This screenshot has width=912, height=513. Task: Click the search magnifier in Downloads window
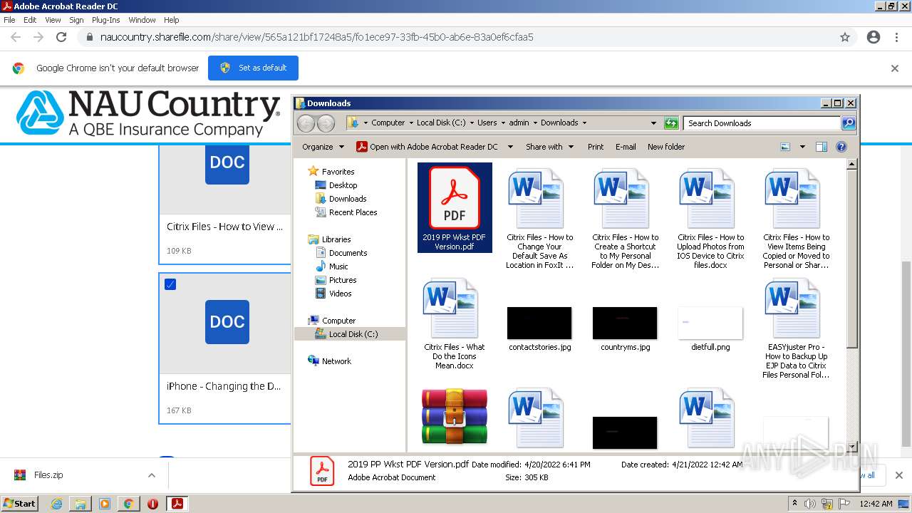(x=848, y=123)
